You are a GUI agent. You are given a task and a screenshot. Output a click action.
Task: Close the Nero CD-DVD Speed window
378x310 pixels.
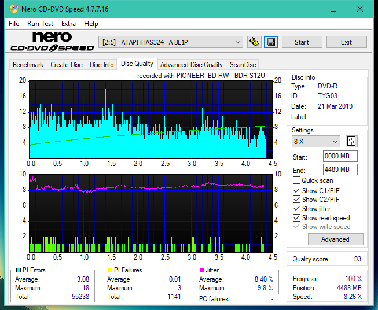pos(360,9)
